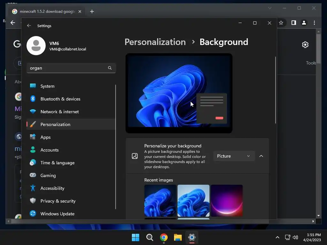The width and height of the screenshot is (327, 245).
Task: Open Windows Start menu on taskbar
Action: click(x=135, y=237)
